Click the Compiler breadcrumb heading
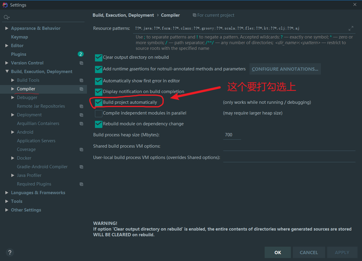 click(170, 15)
